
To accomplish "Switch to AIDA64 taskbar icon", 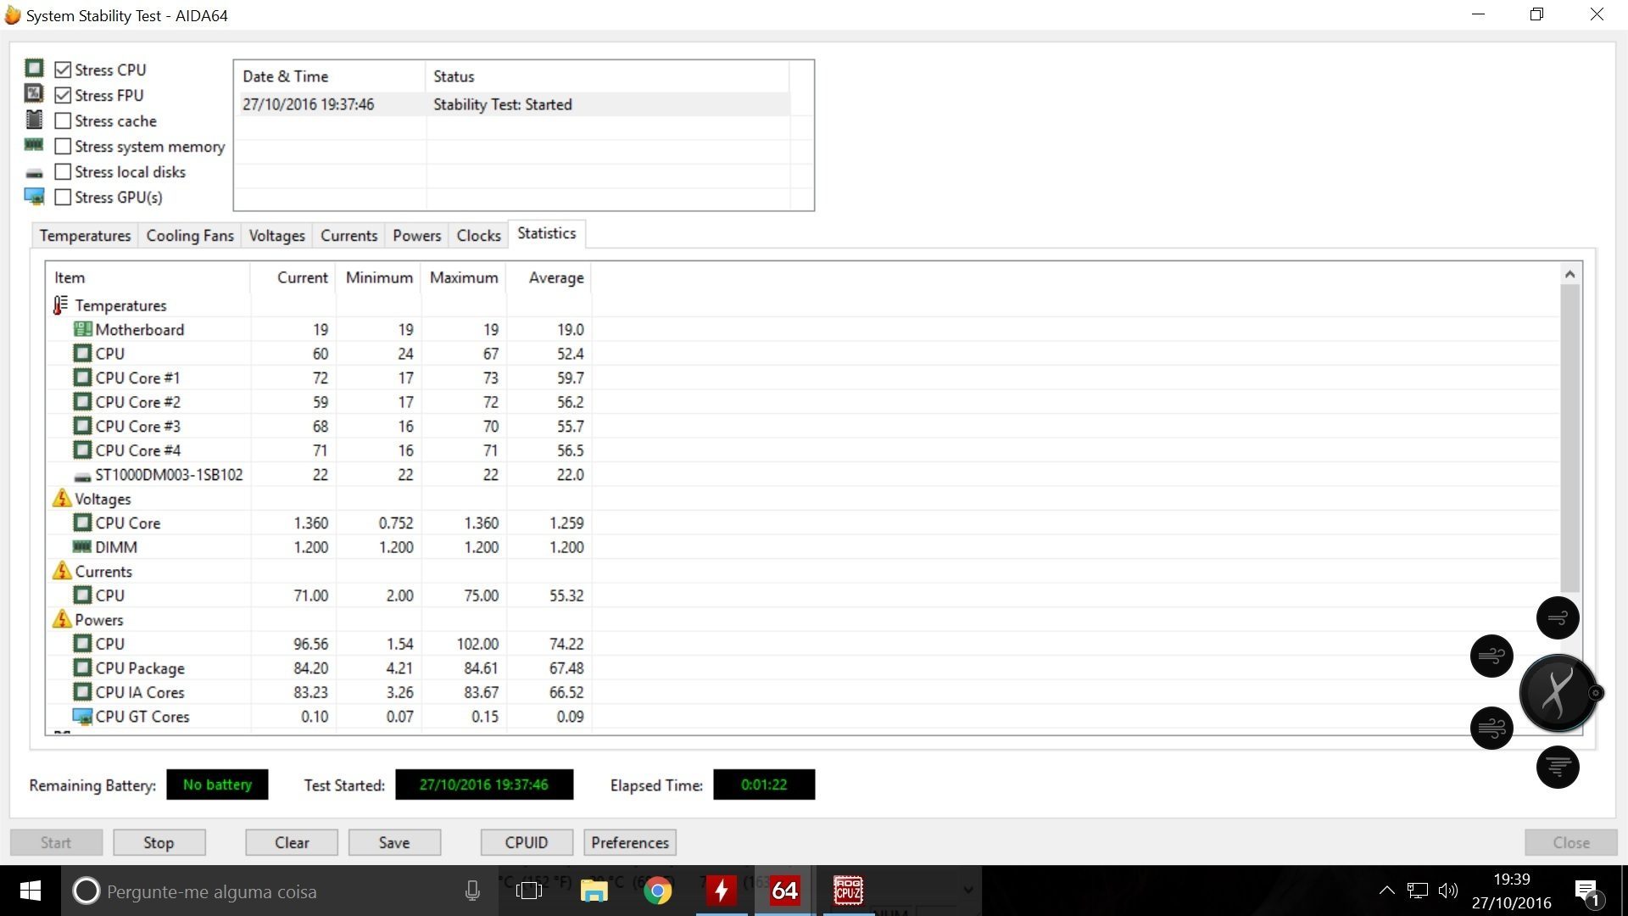I will 784,891.
